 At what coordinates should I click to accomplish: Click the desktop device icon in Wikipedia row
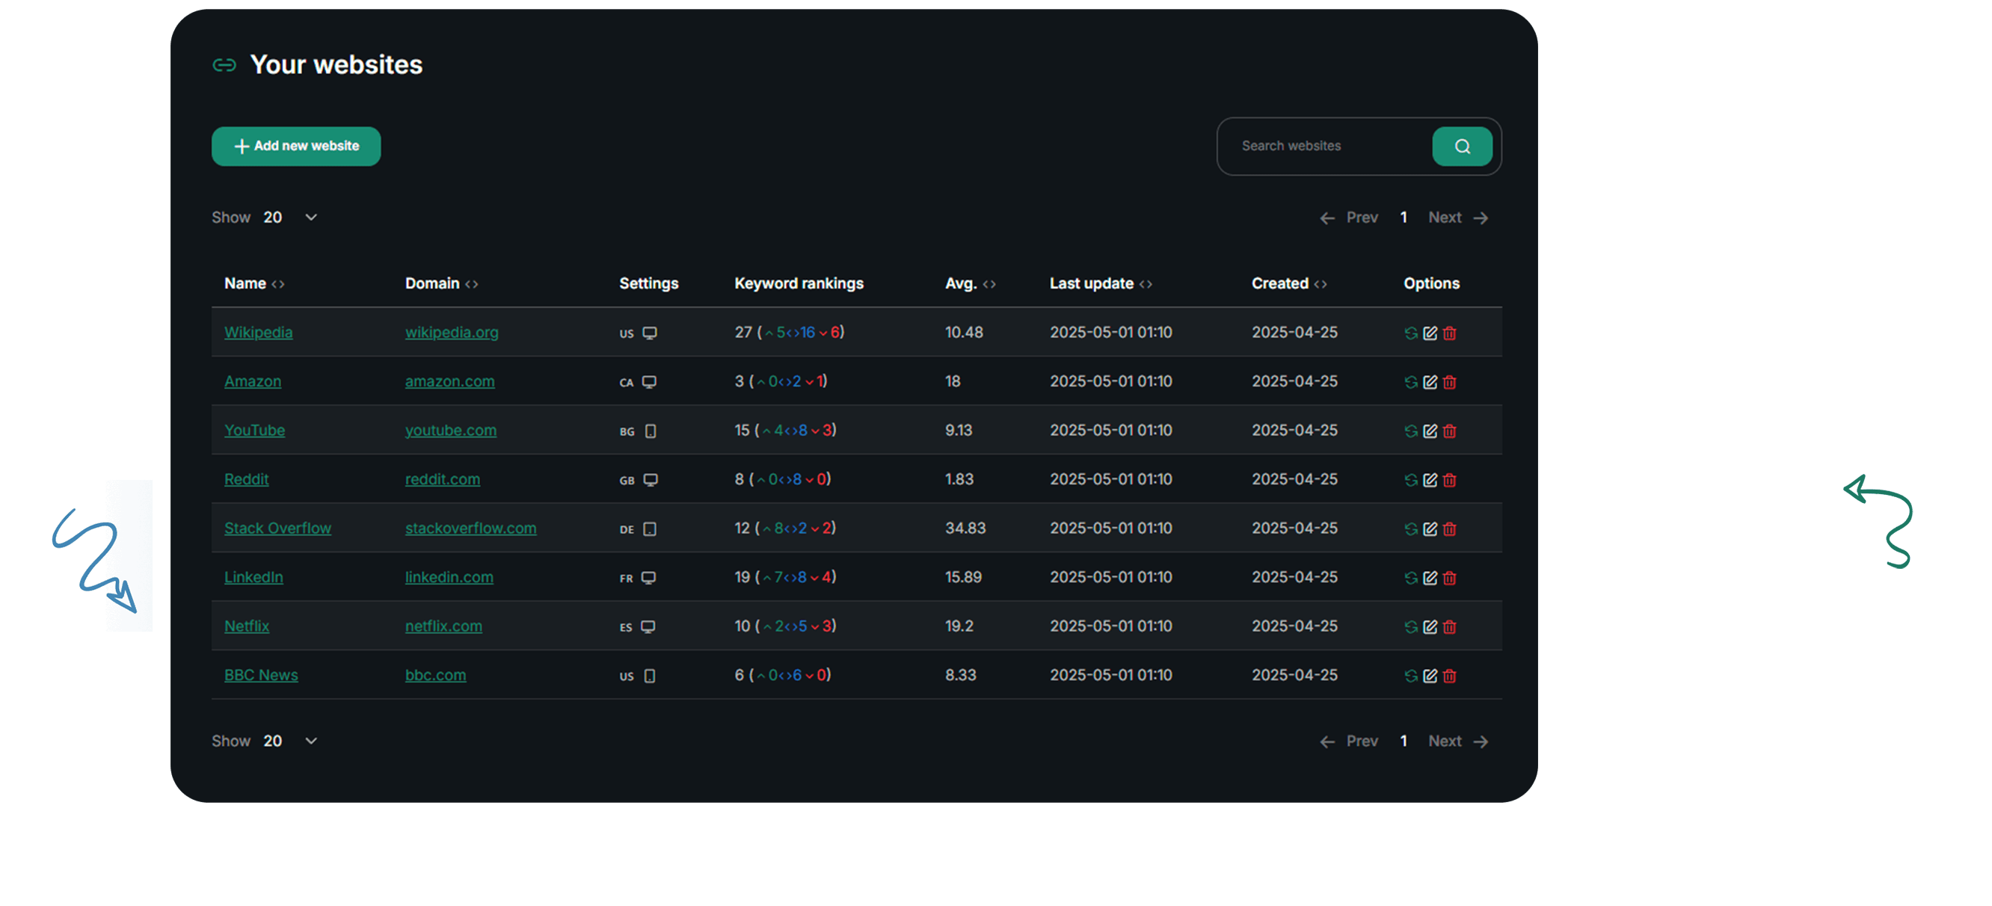coord(650,333)
